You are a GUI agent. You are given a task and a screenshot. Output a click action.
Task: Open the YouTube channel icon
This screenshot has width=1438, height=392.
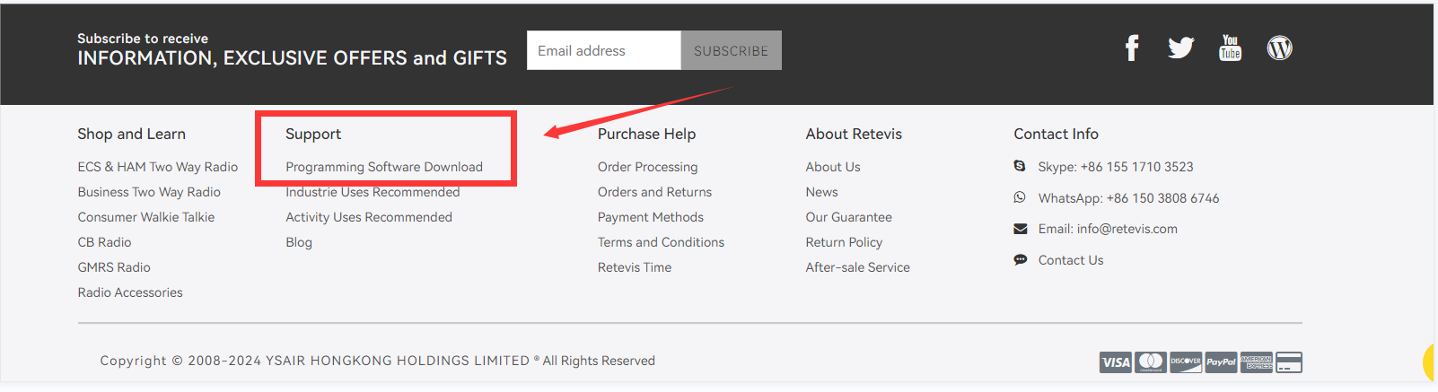[x=1230, y=48]
